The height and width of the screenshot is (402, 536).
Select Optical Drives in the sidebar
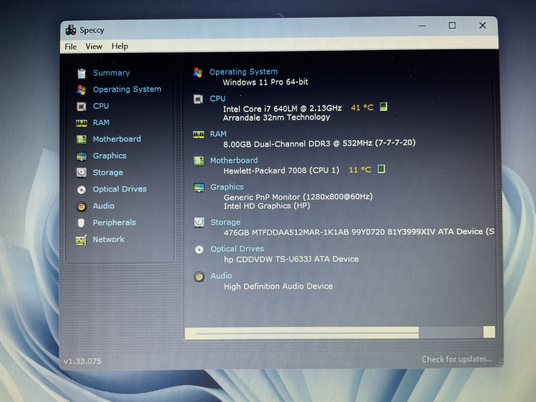click(x=120, y=189)
